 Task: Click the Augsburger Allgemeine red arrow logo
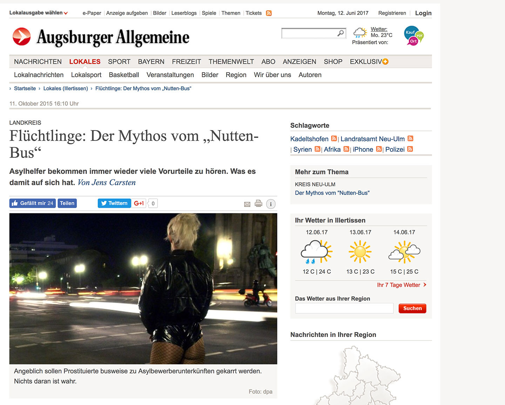click(22, 36)
